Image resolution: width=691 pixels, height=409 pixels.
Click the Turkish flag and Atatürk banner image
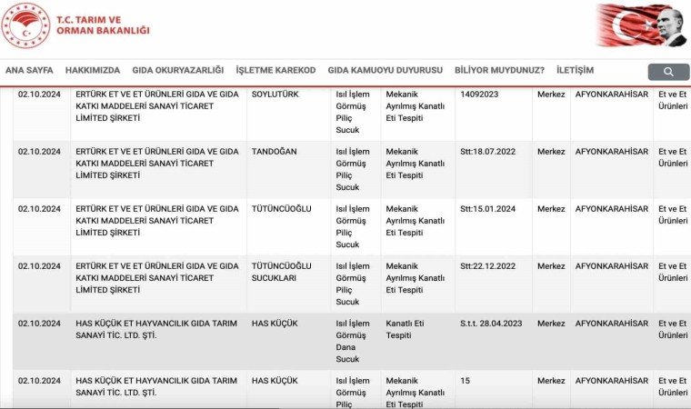click(x=642, y=25)
